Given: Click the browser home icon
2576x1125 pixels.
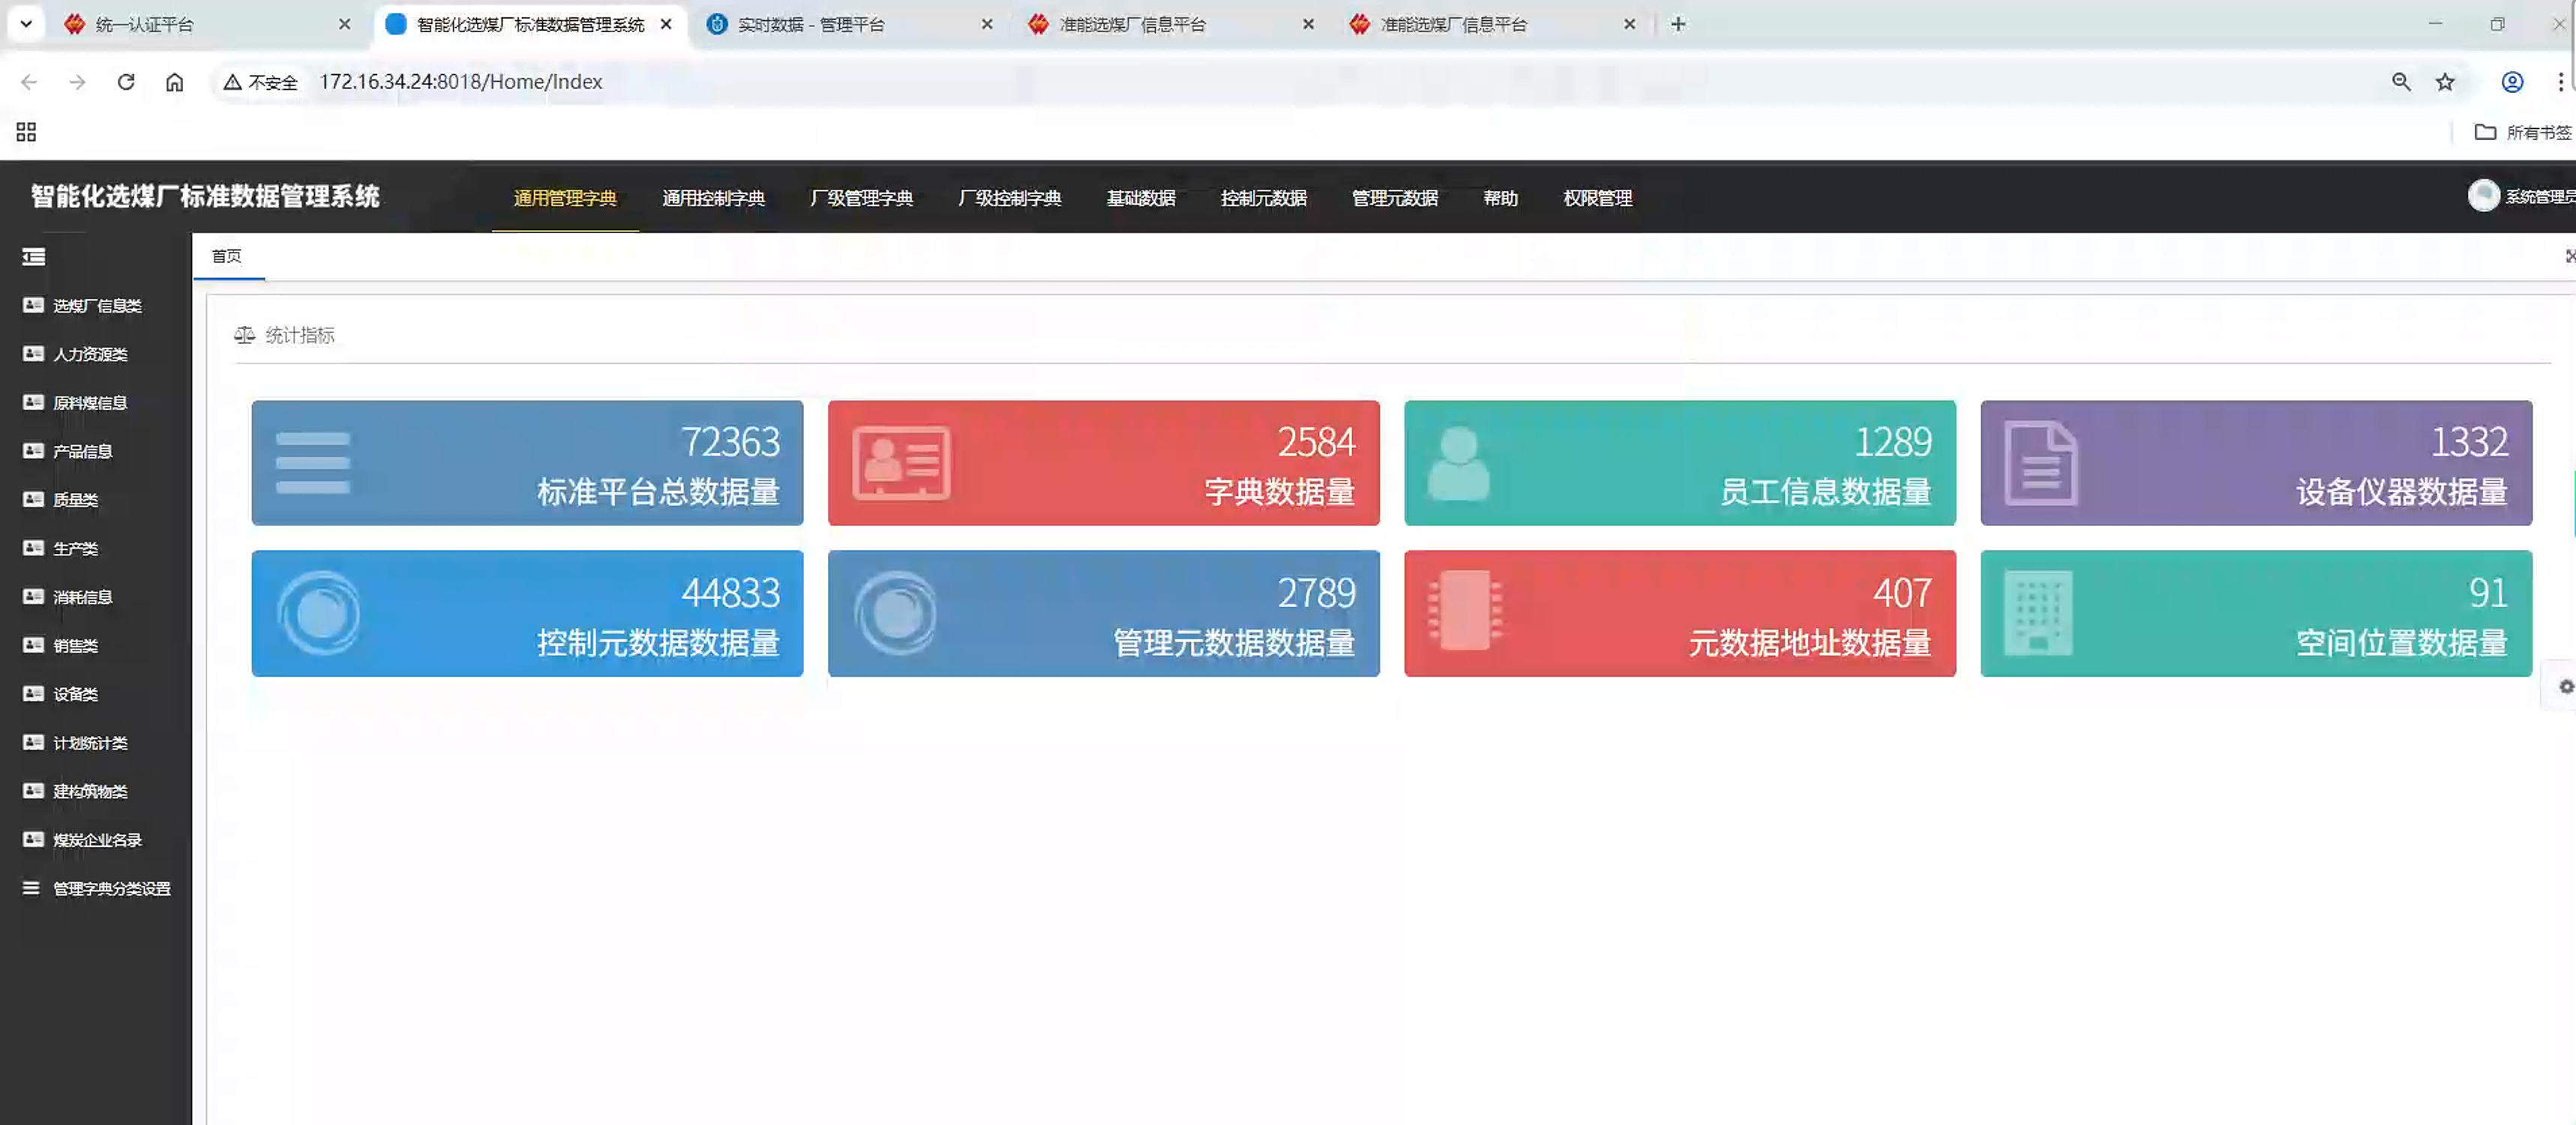Looking at the screenshot, I should (x=174, y=82).
